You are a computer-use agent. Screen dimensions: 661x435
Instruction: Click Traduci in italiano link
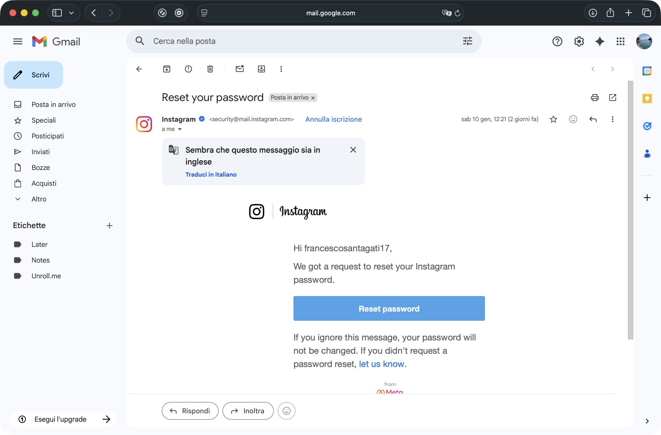(211, 175)
